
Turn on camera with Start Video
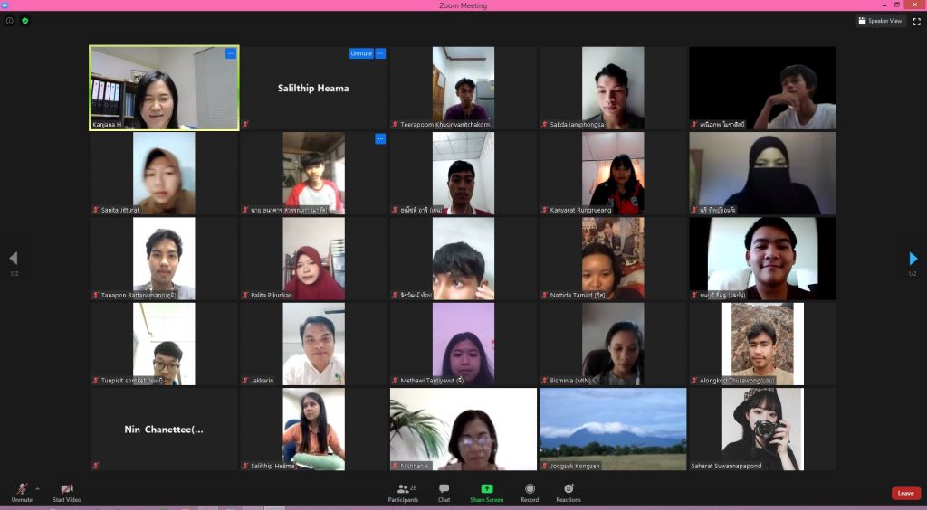[66, 493]
